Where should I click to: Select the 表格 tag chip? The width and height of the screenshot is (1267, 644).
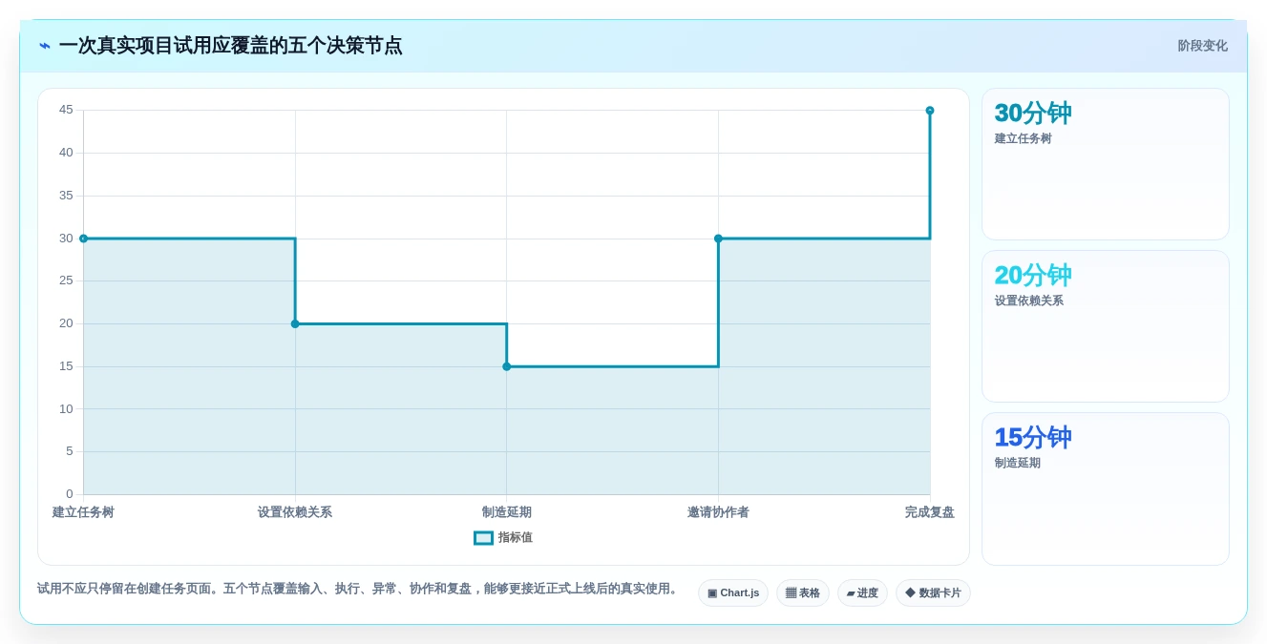[803, 593]
